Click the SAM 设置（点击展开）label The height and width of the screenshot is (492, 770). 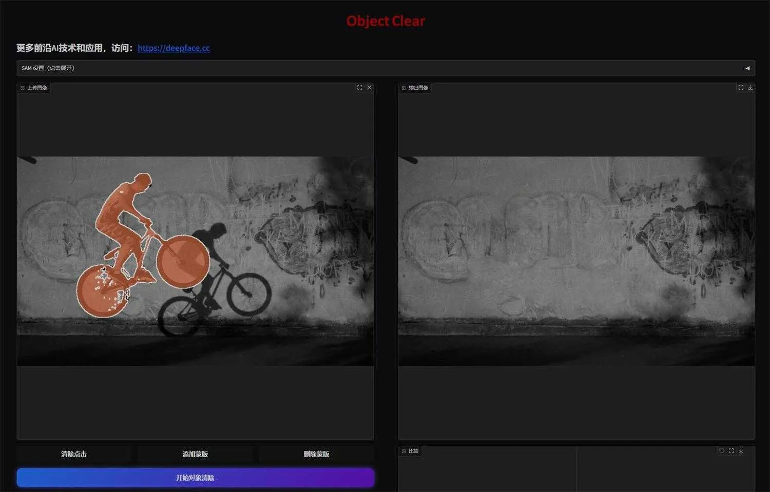point(48,68)
